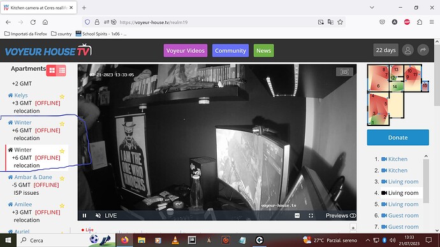Open Importati da Firefox bookmarks folder
This screenshot has height=247, width=440.
click(x=26, y=34)
